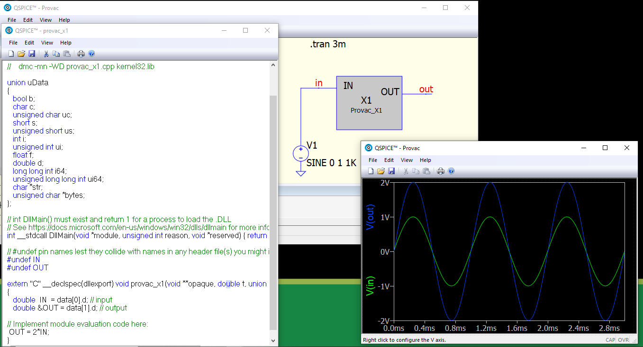Minimize the waveform Provac window

(583, 148)
